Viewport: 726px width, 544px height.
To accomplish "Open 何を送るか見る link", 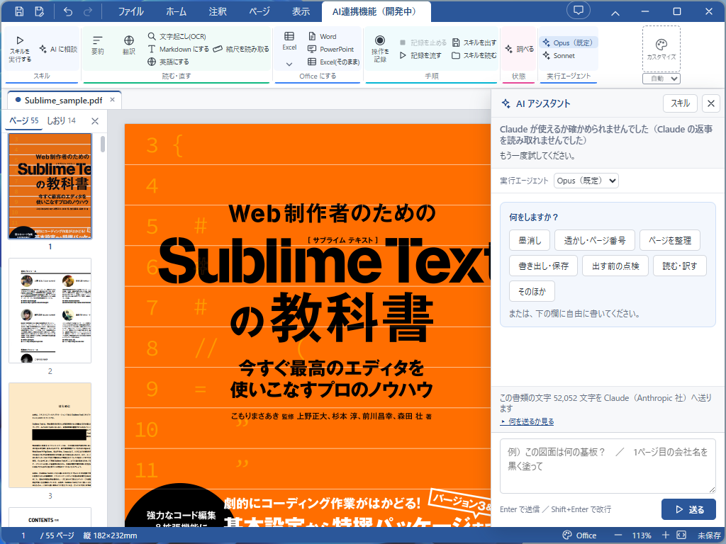I will 527,421.
